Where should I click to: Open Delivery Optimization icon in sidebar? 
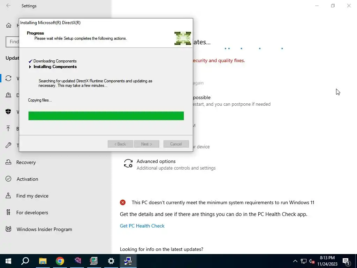pos(8,95)
